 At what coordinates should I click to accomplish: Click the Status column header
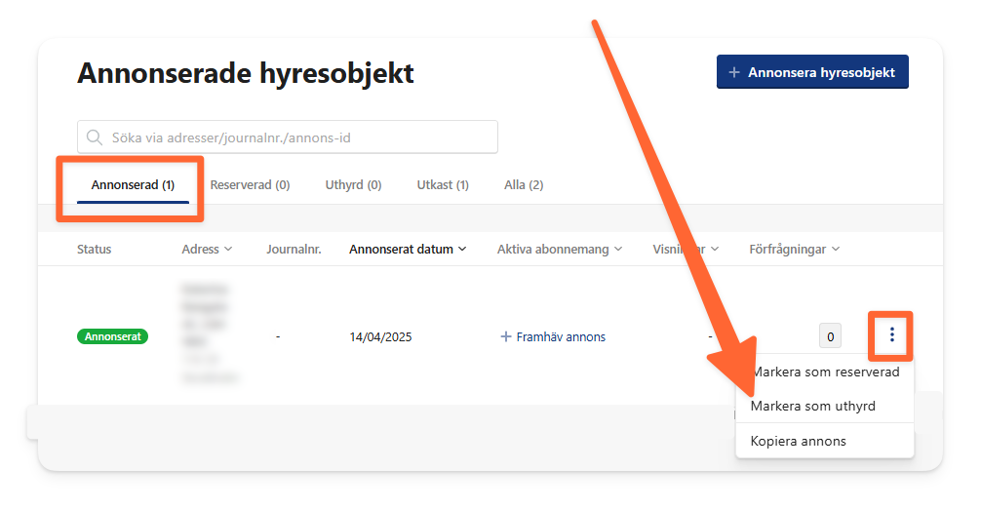tap(94, 249)
